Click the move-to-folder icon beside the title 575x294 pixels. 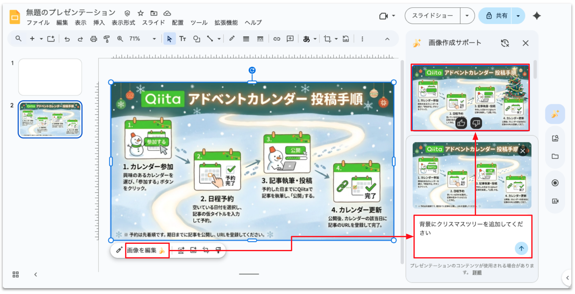[x=154, y=13]
